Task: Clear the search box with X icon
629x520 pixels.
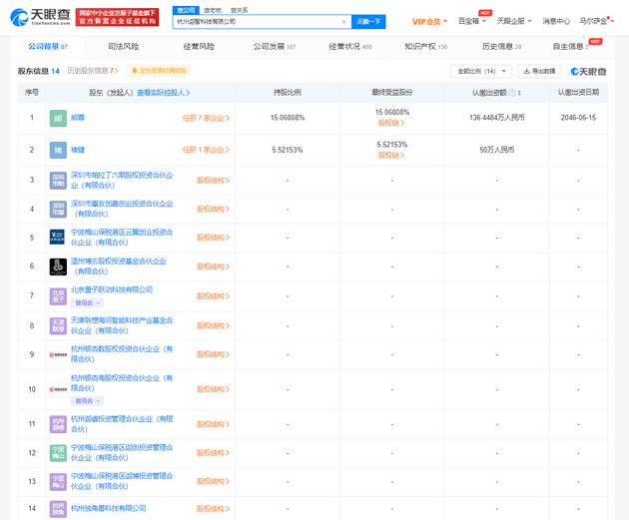Action: (x=343, y=20)
